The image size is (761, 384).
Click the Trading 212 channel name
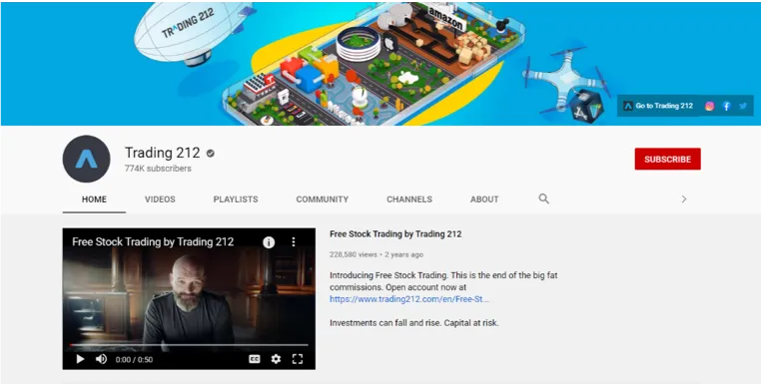point(163,153)
